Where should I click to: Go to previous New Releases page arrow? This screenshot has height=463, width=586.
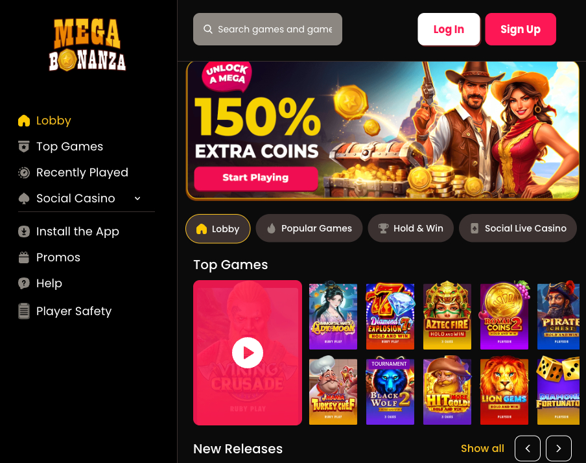click(x=527, y=449)
